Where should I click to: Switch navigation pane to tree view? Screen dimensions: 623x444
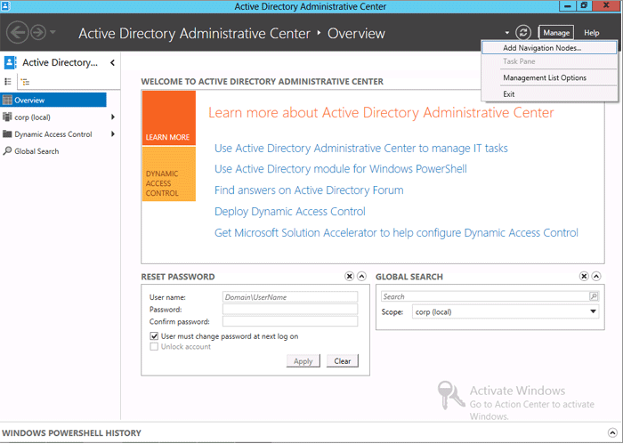24,81
